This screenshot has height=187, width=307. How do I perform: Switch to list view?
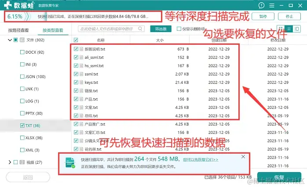click(x=289, y=29)
